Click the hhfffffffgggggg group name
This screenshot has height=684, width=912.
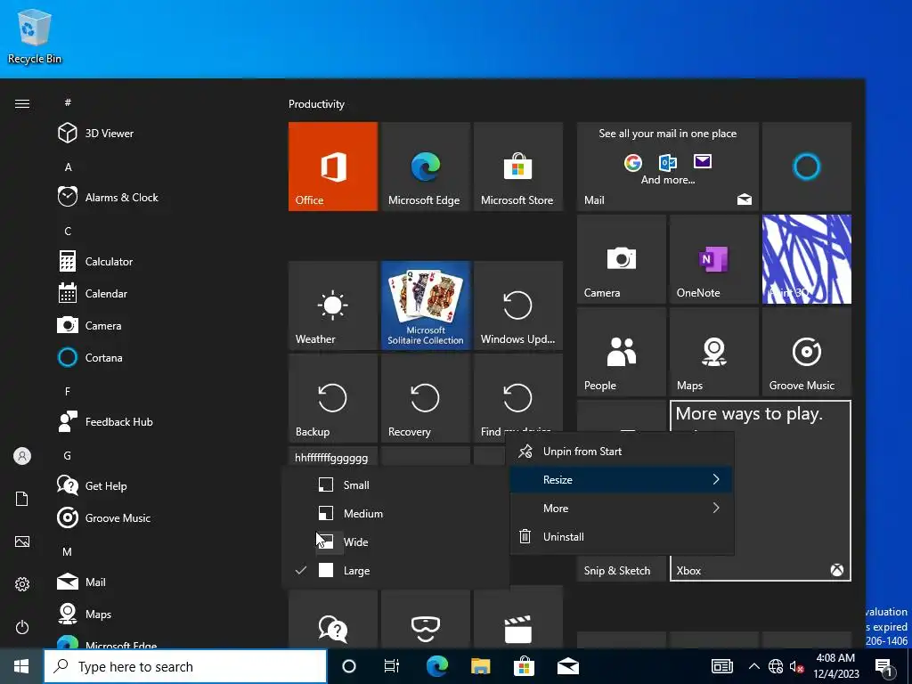click(x=331, y=458)
